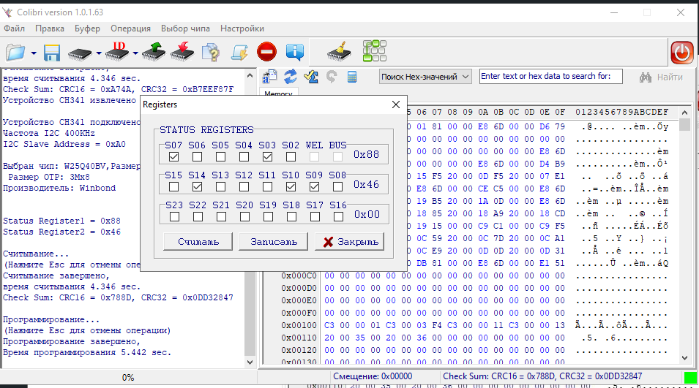Click the blue refresh arrows icon

click(291, 77)
